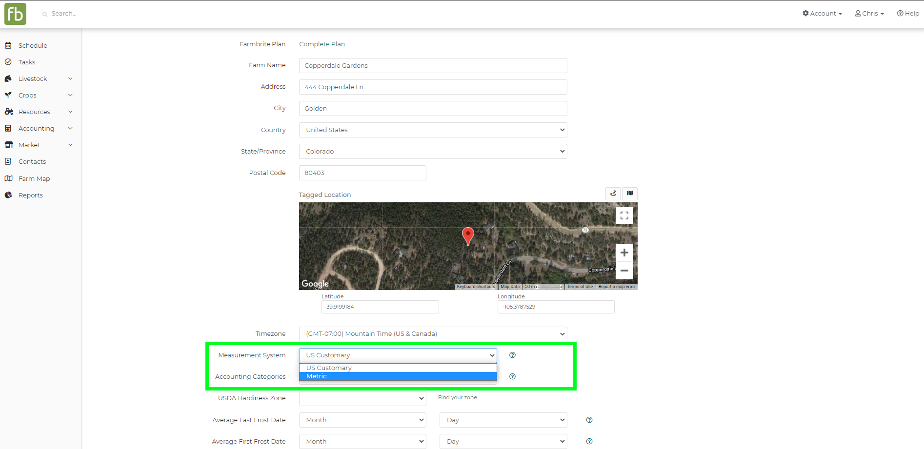
Task: Click the Find your zone link
Action: pyautogui.click(x=457, y=397)
